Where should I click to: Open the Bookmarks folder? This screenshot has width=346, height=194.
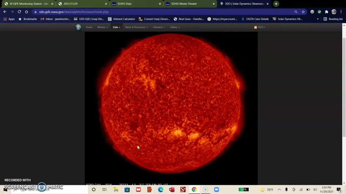(x=28, y=19)
